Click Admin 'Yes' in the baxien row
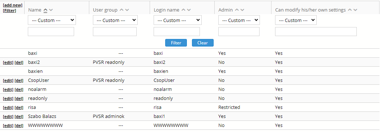Screen dimensions: 381x132 222,71
